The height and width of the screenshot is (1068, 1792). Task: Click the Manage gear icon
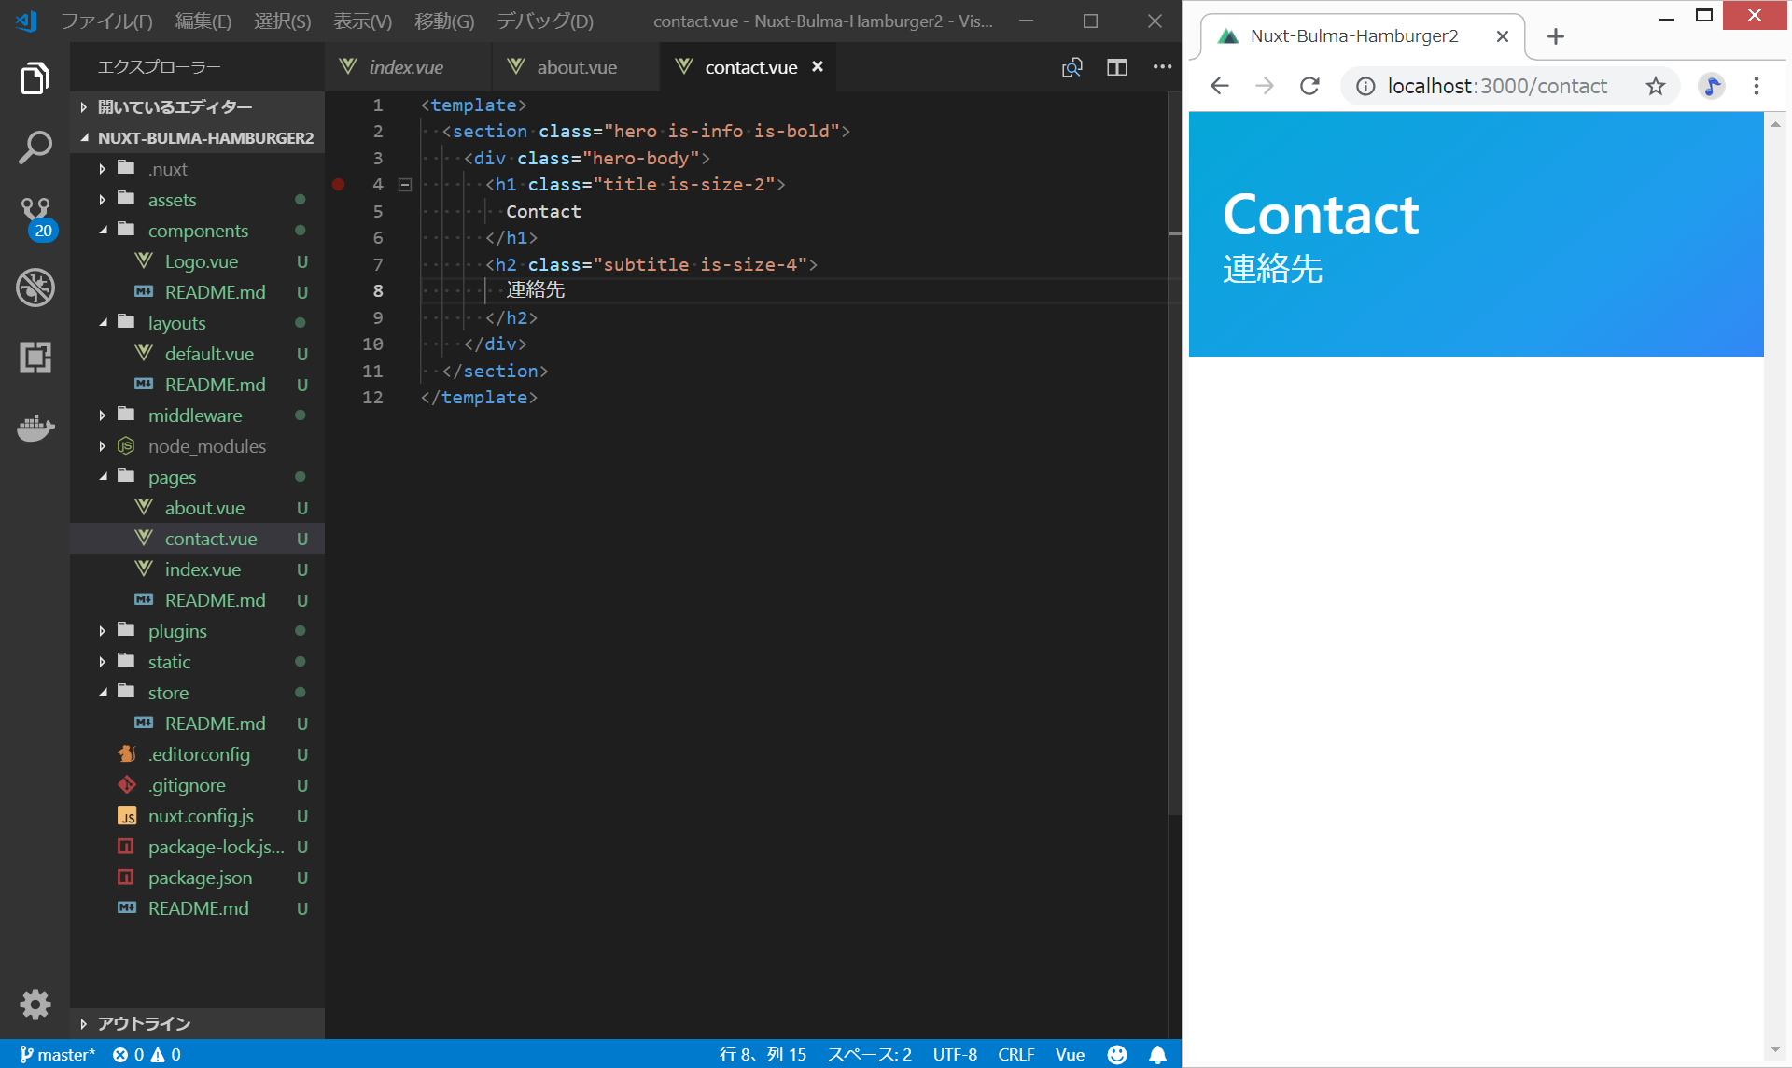coord(35,1005)
